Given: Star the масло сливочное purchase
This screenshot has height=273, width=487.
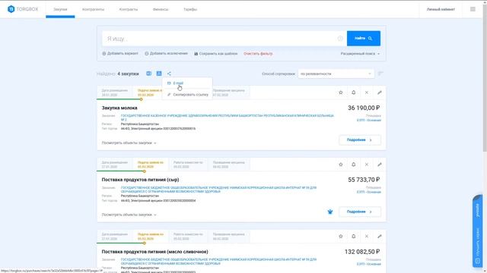Looking at the screenshot, I should pyautogui.click(x=341, y=236).
